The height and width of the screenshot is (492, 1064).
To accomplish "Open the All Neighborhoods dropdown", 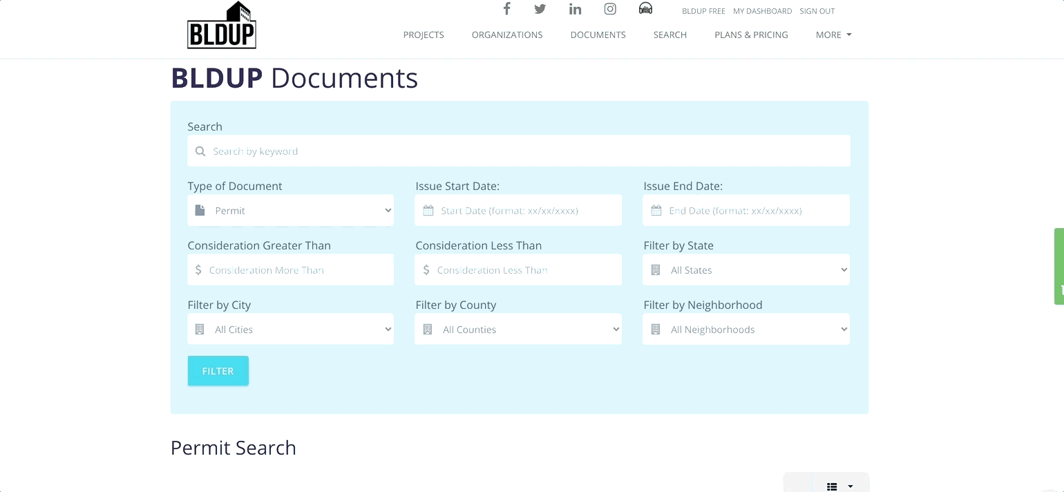I will click(x=746, y=329).
